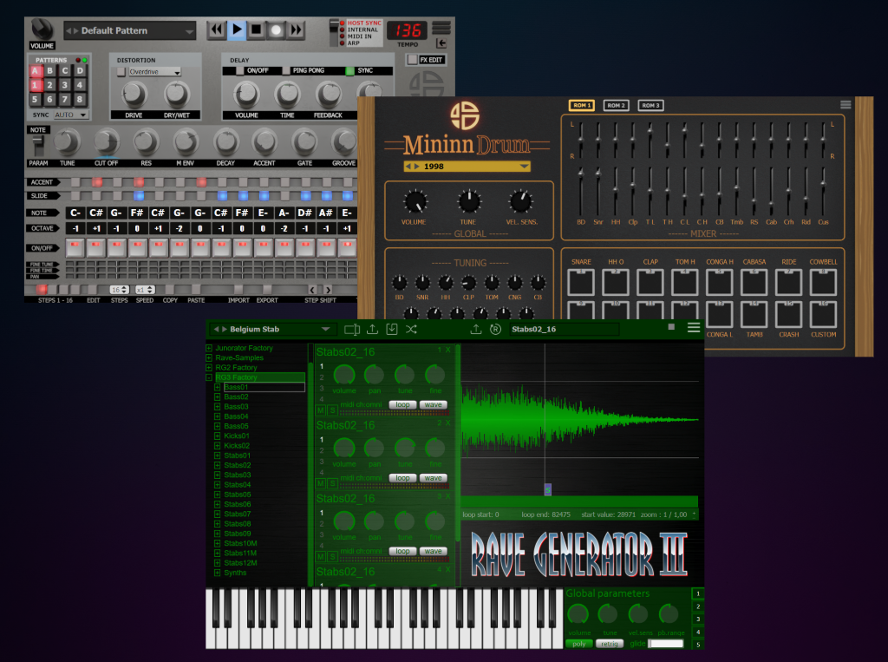Screen dimensions: 888x662
Task: Click the shuffle icon in Rave Generator
Action: coord(411,330)
